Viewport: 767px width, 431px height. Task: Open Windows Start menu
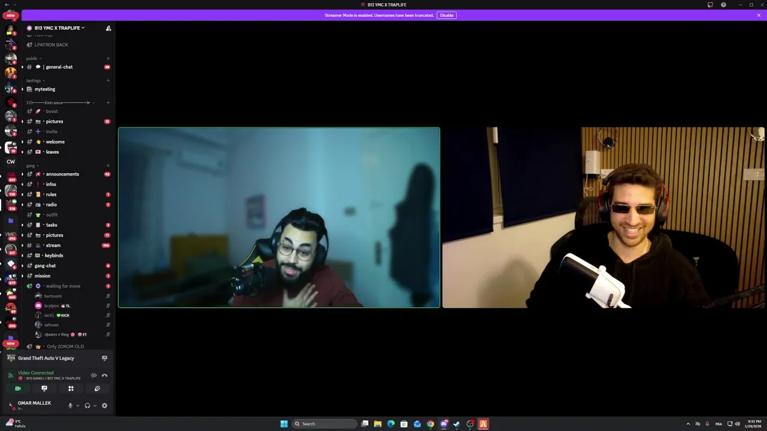[x=284, y=424]
